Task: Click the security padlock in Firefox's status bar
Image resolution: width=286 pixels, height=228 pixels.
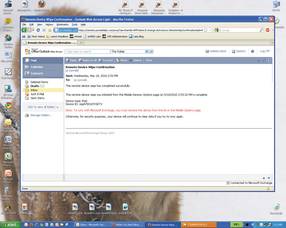Action: [x=268, y=188]
